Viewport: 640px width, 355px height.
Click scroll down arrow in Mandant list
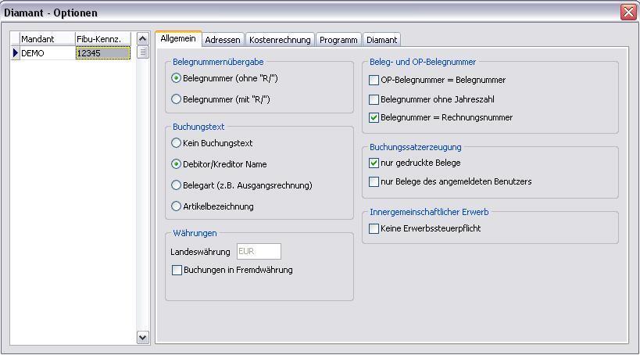[x=142, y=337]
